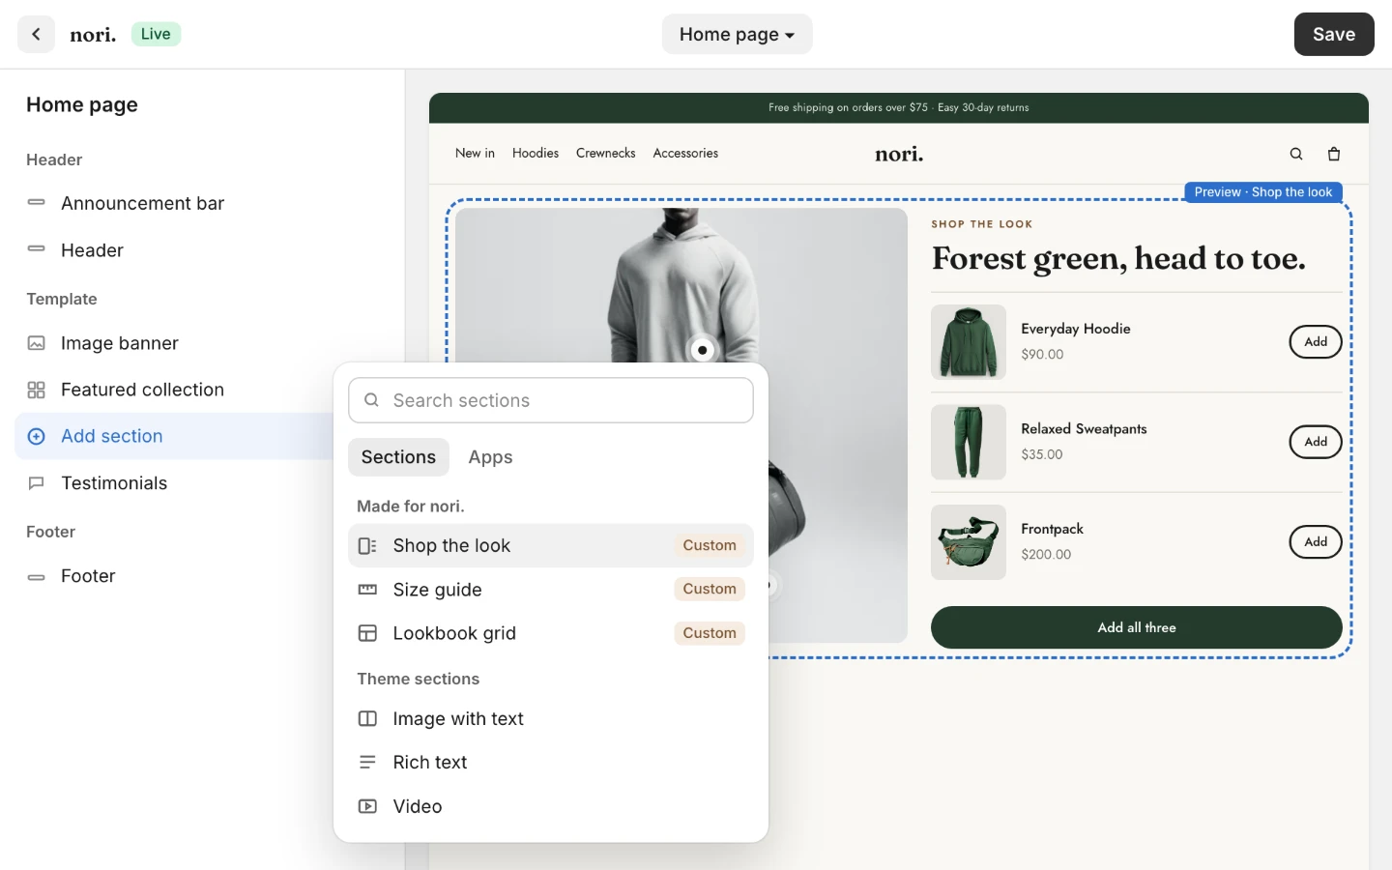The width and height of the screenshot is (1392, 870).
Task: Switch to the Apps tab
Action: pos(490,457)
